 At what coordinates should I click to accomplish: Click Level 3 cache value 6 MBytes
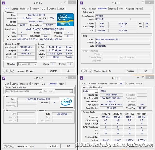[x=55, y=57]
